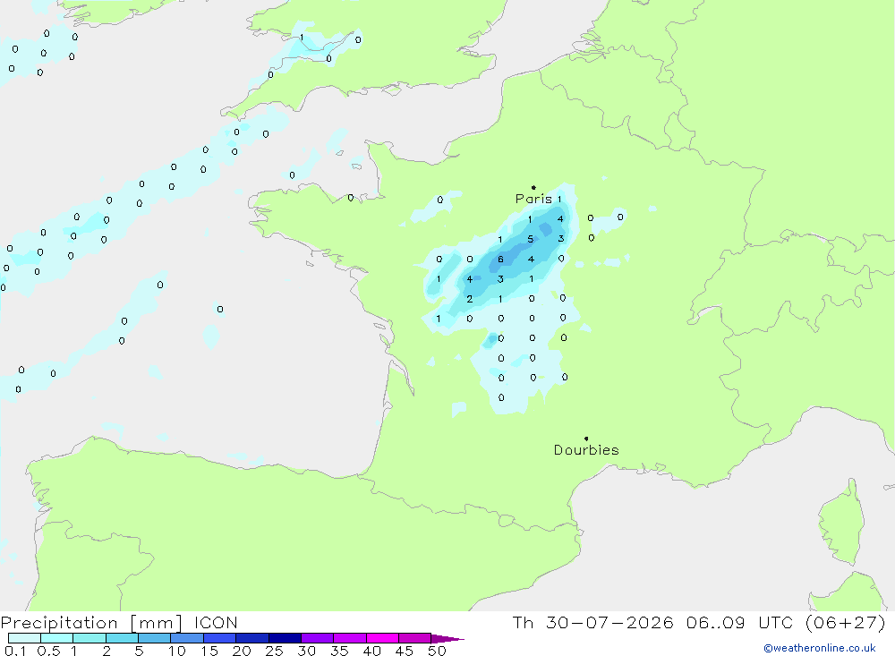895x656 pixels.
Task: Click the legend label '10'
Action: (x=177, y=651)
